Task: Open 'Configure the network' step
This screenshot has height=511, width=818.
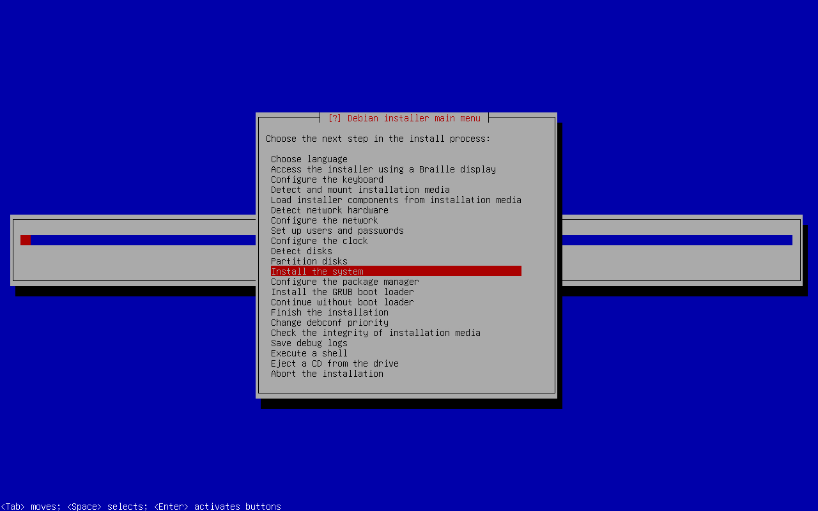Action: tap(324, 220)
